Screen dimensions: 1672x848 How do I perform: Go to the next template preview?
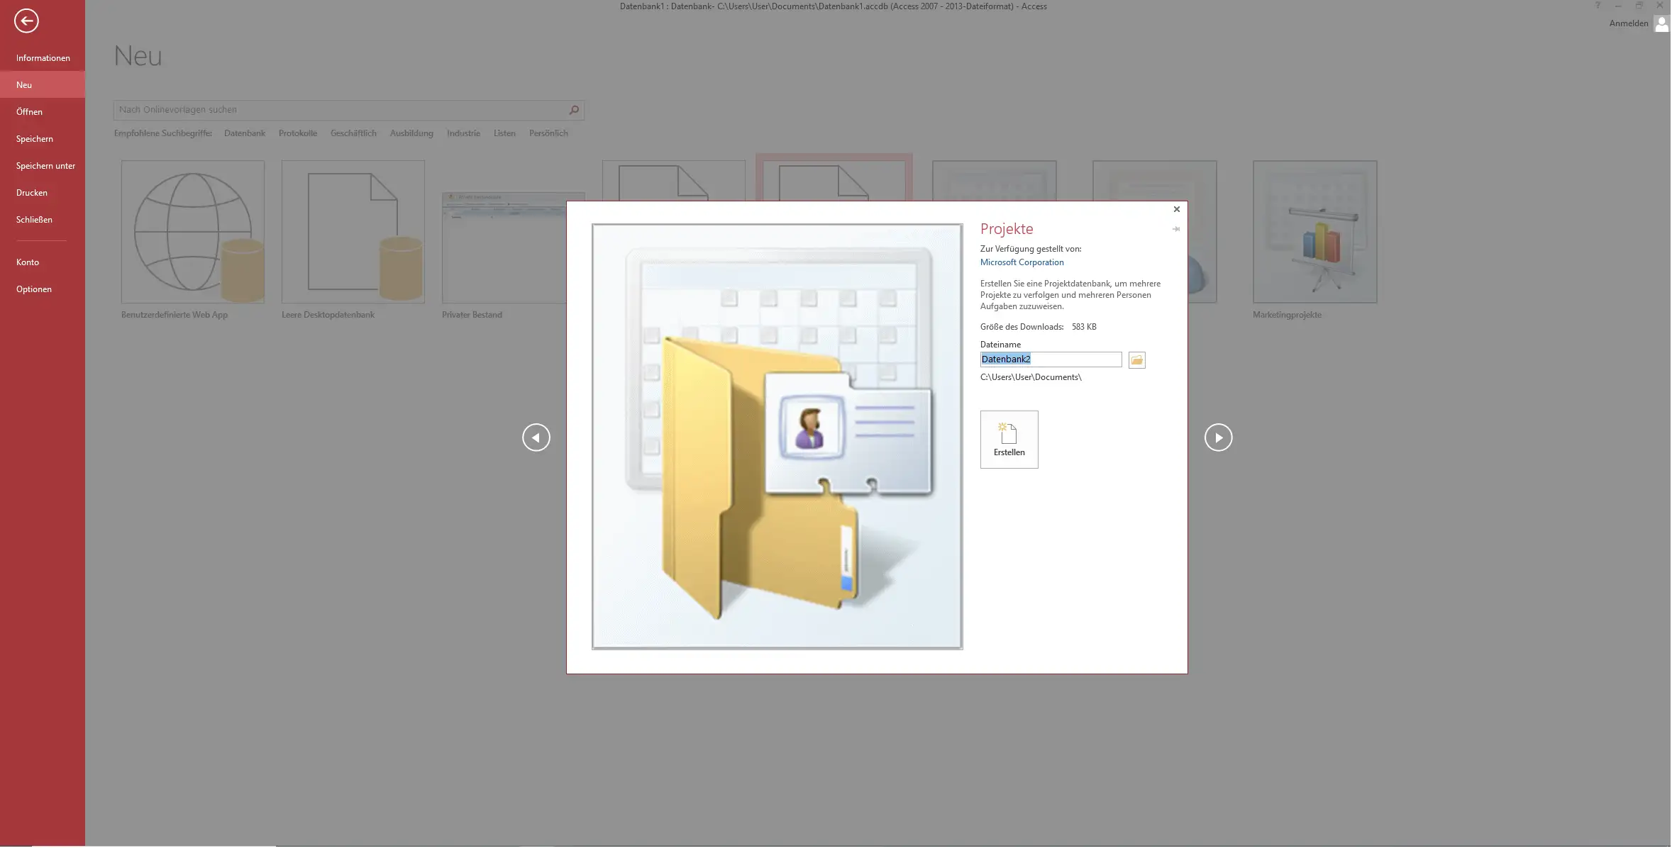[x=1217, y=437]
